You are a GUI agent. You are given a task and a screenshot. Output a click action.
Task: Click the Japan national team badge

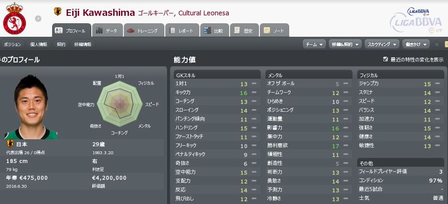click(x=58, y=12)
